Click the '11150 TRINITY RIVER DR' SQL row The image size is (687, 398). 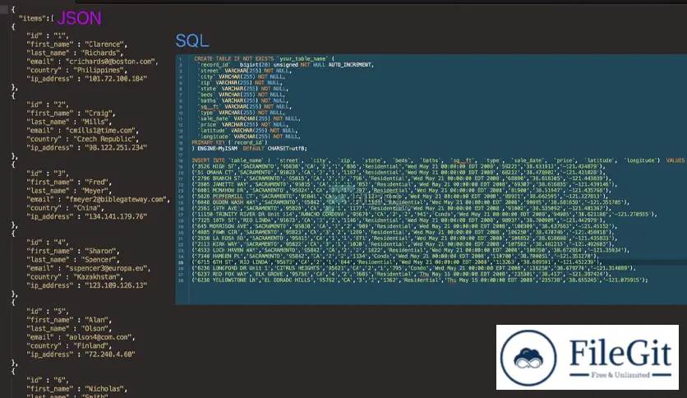424,215
